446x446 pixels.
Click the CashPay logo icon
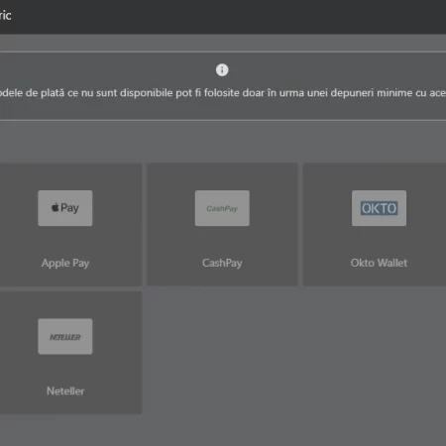(222, 208)
